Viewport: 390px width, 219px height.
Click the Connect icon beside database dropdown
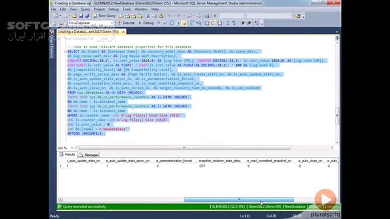55,23
